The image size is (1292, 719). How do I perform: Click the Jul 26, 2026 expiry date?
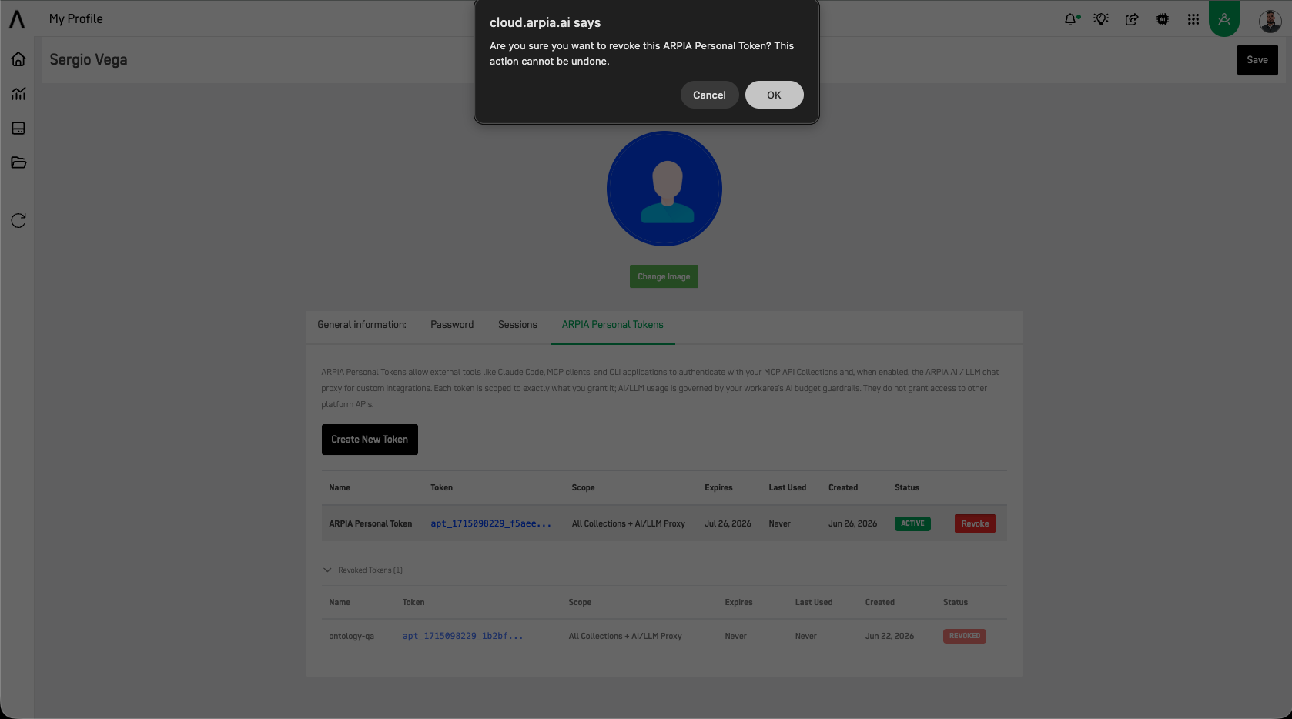tap(728, 523)
